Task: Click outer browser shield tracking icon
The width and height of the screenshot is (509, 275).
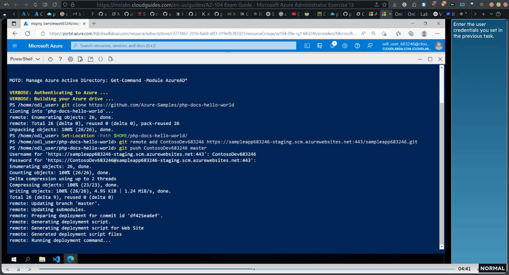Action: (x=65, y=5)
